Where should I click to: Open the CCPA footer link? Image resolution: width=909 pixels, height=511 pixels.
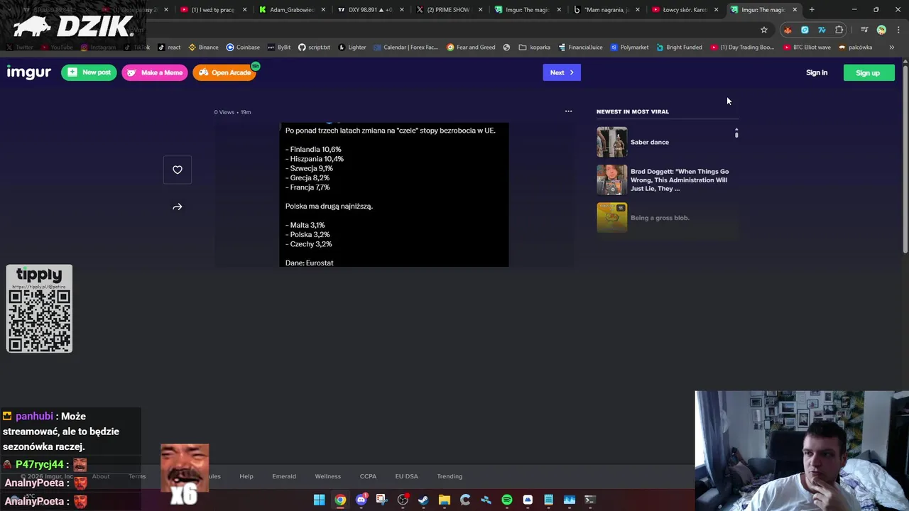tap(368, 476)
